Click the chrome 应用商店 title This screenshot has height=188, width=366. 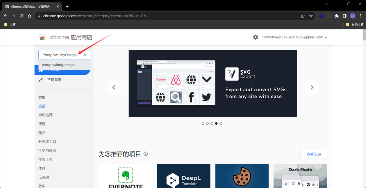click(x=72, y=37)
